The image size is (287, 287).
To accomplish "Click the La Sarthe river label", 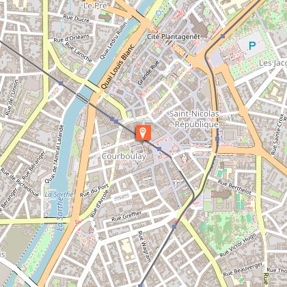I will coord(59,194).
